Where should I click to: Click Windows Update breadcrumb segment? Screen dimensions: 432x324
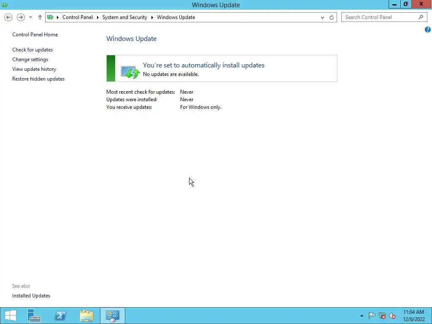pos(176,17)
